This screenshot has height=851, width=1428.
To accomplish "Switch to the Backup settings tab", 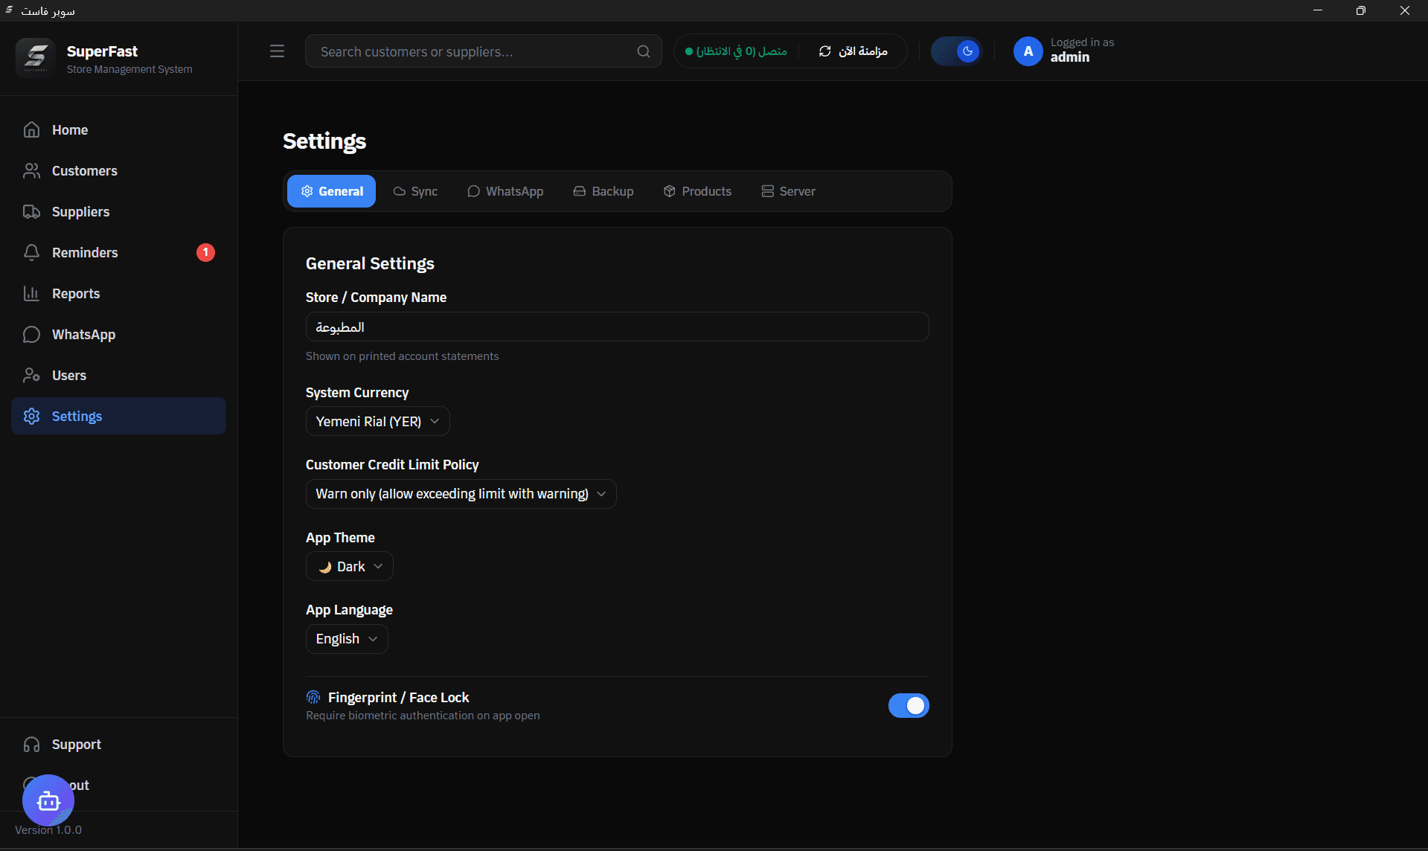I will click(603, 191).
